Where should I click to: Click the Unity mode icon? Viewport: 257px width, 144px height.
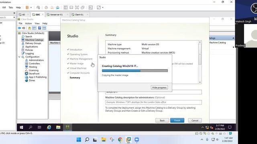(x=83, y=8)
